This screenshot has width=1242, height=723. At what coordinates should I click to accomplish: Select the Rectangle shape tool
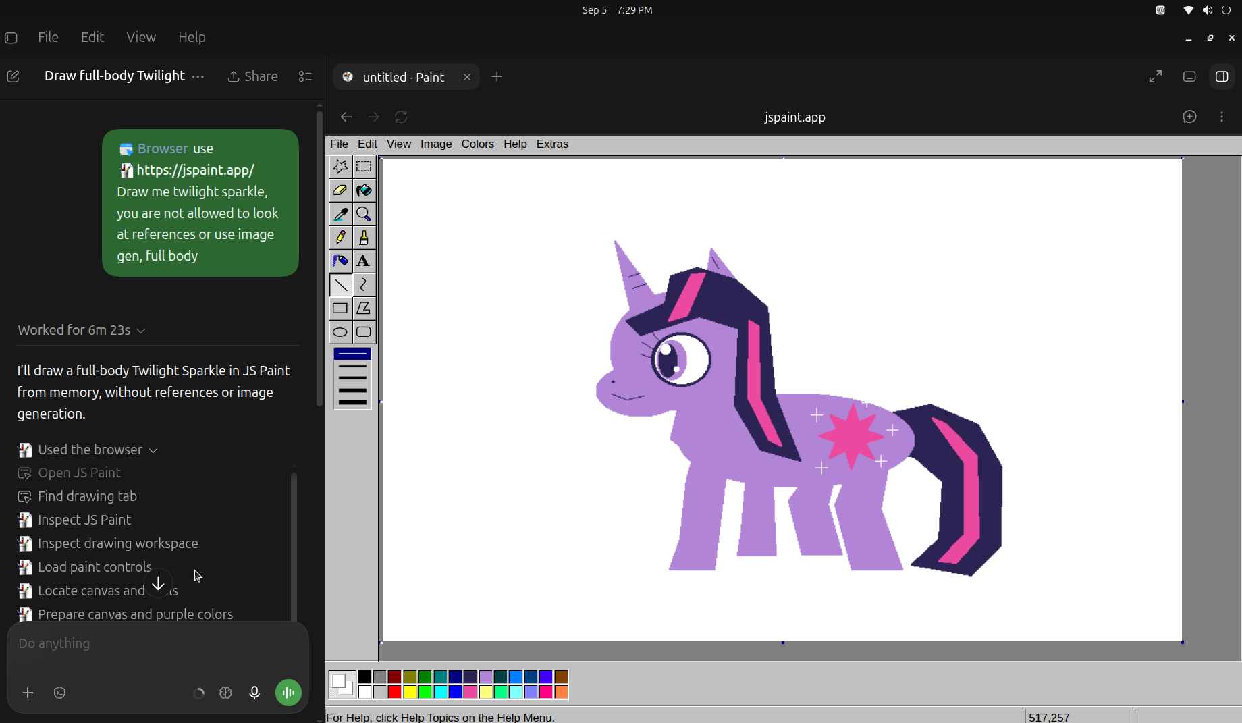click(340, 309)
